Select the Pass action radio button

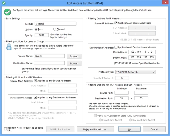36,29
